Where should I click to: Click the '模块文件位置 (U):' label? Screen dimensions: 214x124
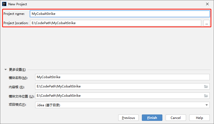pyautogui.click(x=22, y=96)
